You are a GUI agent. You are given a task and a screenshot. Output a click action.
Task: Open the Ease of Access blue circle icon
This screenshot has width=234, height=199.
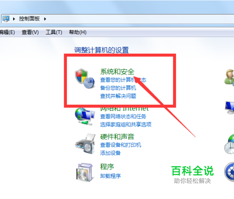point(229,172)
